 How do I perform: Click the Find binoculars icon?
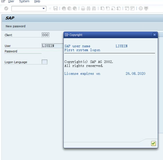[x=88, y=8]
